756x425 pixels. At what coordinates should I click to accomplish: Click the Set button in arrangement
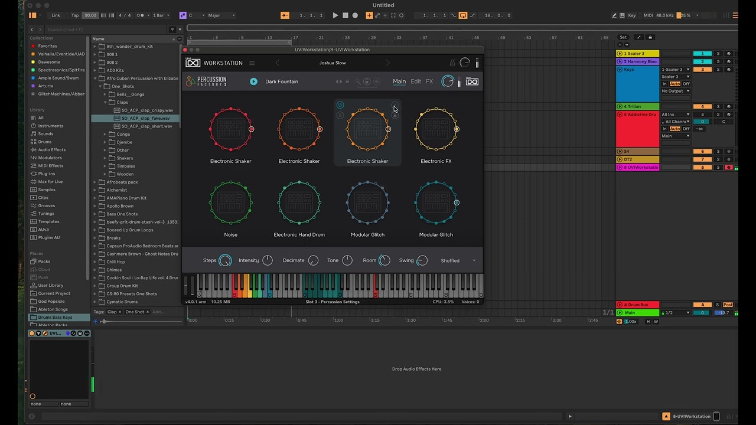coord(623,37)
